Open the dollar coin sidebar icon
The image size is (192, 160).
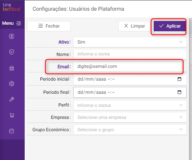(12, 36)
